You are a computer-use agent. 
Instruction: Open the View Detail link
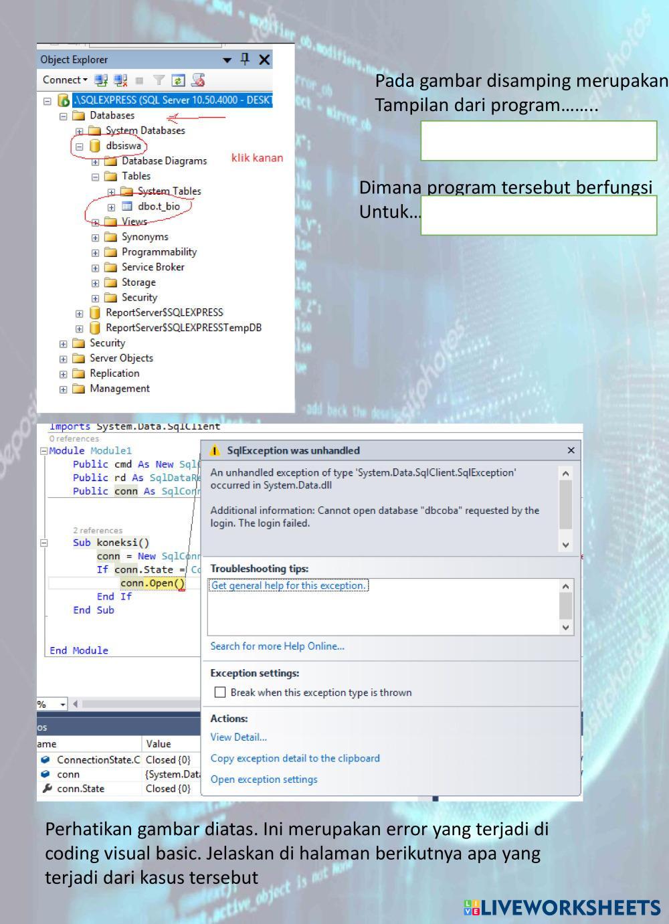coord(238,737)
